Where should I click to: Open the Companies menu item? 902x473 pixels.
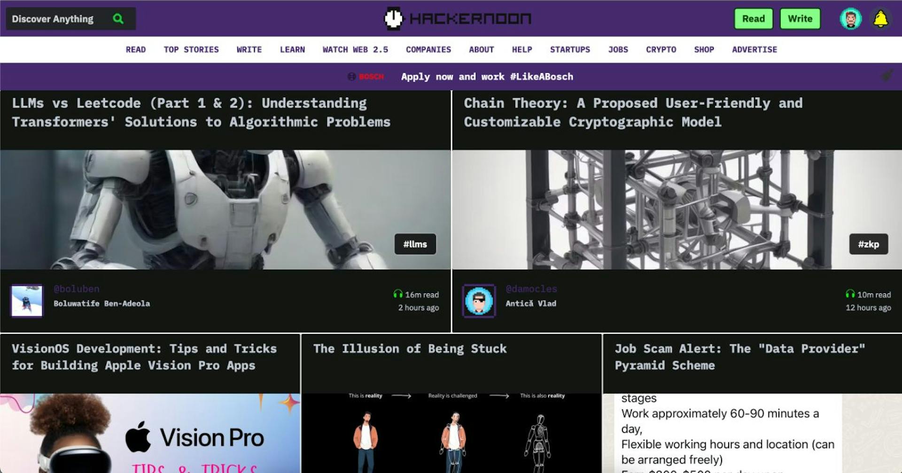[428, 50]
